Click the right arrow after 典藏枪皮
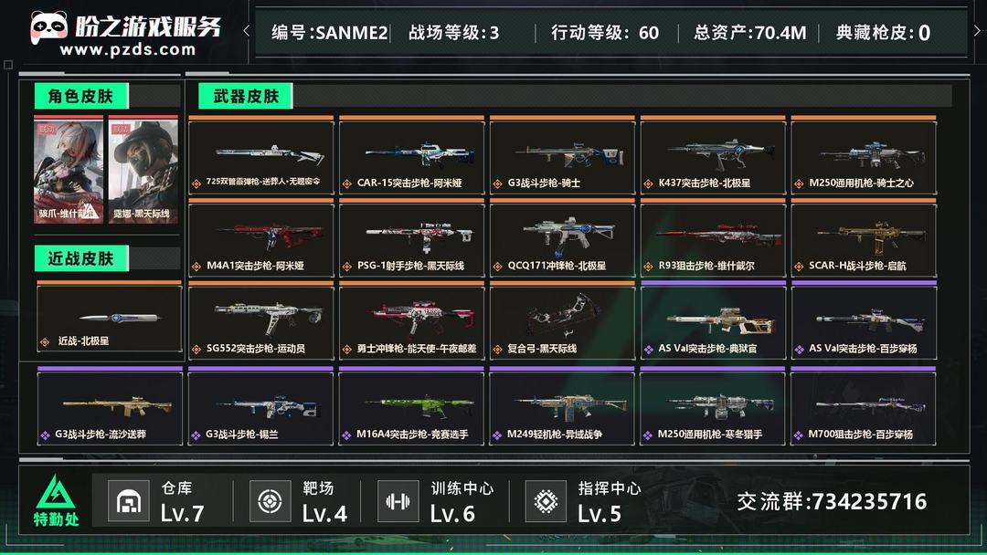Image resolution: width=987 pixels, height=555 pixels. (x=977, y=30)
